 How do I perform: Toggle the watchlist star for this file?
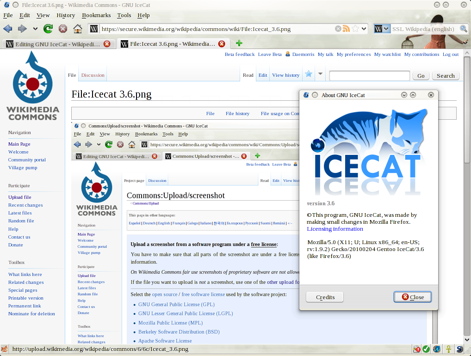[x=308, y=74]
